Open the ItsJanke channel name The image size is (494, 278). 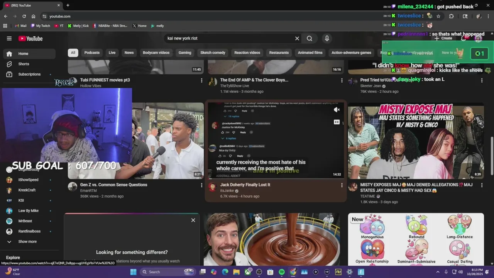pyautogui.click(x=227, y=191)
